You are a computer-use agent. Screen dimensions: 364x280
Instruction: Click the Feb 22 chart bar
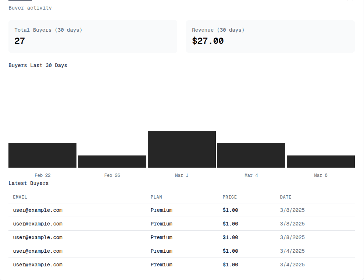pos(42,155)
